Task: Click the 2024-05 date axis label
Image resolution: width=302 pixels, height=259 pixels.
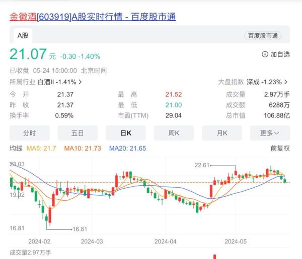Action: coord(236,241)
